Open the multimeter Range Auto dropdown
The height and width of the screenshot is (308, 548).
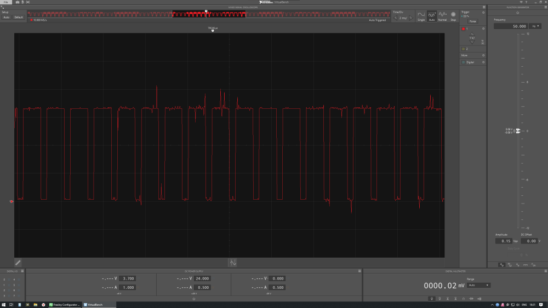tap(478, 285)
